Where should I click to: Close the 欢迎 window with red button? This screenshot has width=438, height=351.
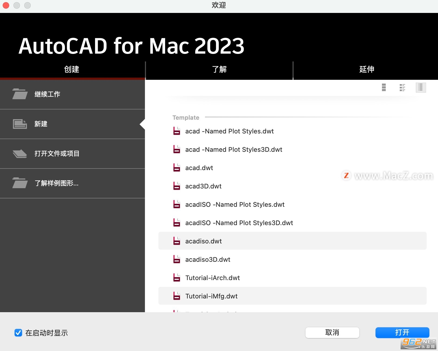[x=6, y=5]
